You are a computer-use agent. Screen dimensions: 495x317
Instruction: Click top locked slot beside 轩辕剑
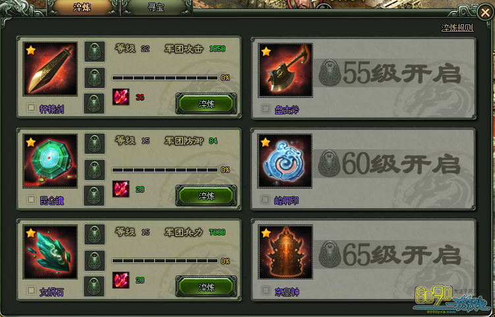[x=95, y=51]
